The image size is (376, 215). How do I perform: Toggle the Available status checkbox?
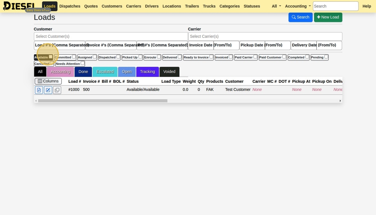click(51, 57)
